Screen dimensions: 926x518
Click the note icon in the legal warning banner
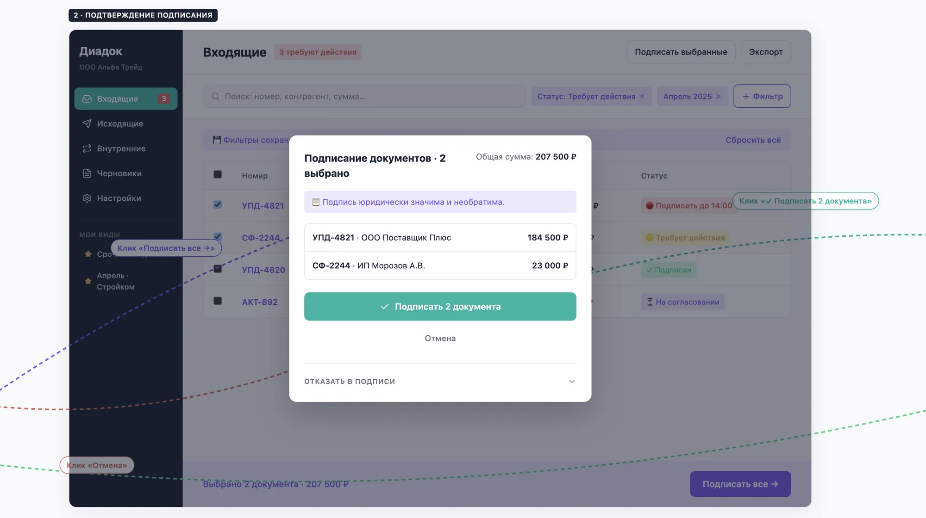[x=316, y=202]
